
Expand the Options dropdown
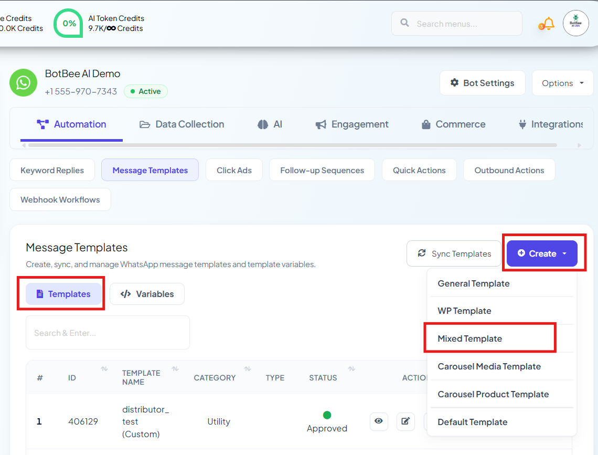click(562, 83)
